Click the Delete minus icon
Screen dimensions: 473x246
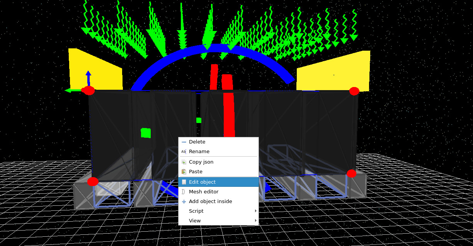184,142
